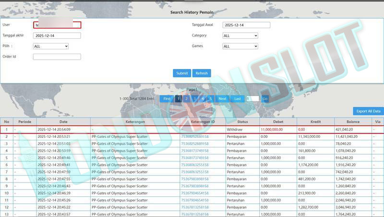The image size is (384, 217).
Task: Click the Refresh button
Action: [202, 73]
